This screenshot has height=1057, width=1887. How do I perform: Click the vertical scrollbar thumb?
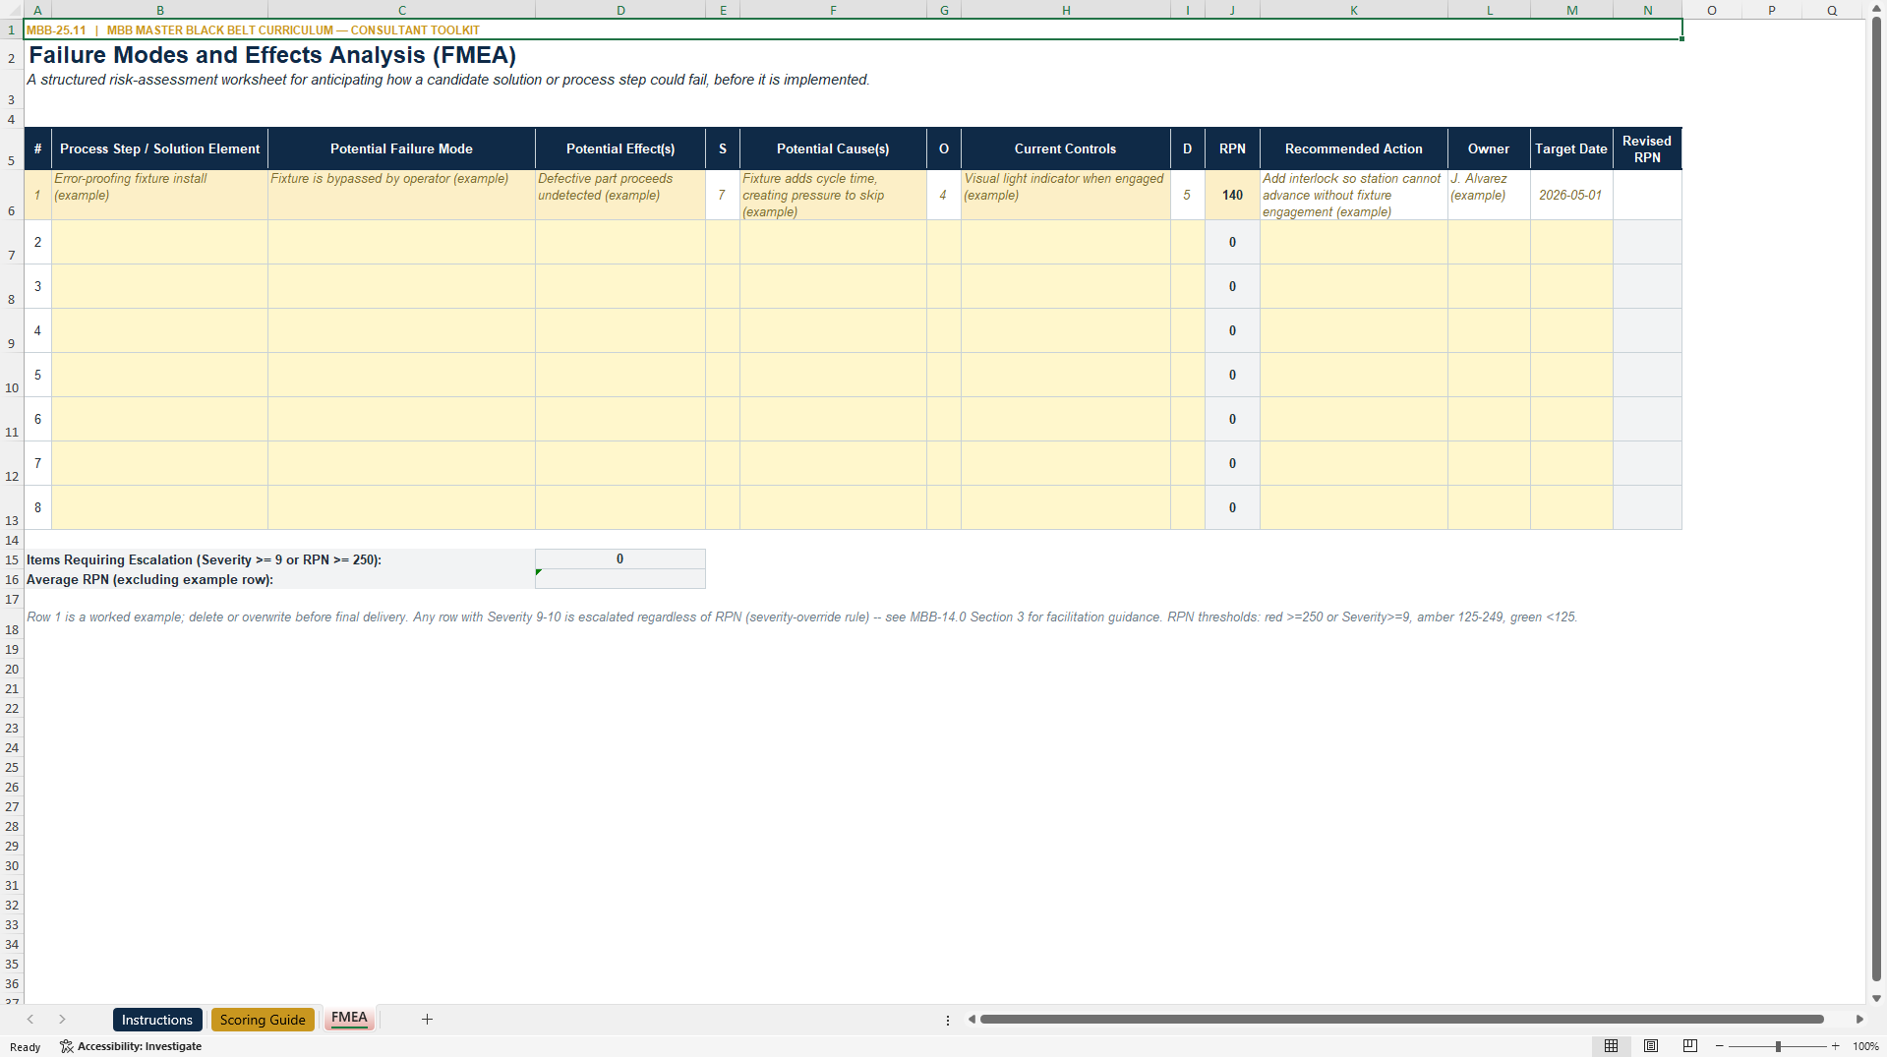coord(1876,499)
